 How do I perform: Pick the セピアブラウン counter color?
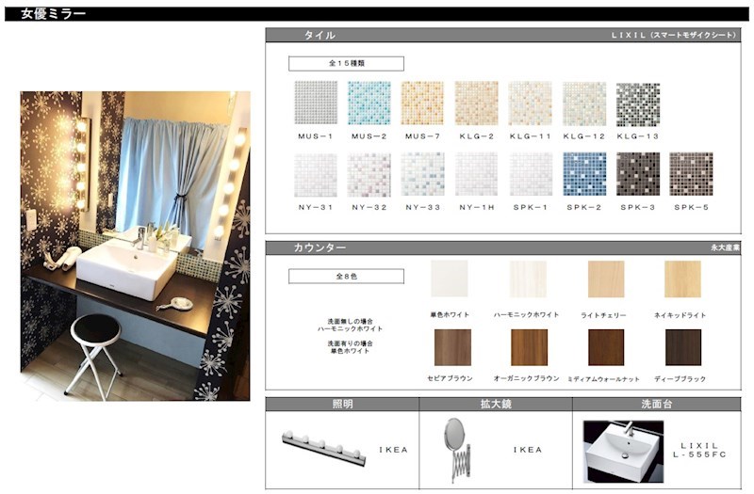451,347
